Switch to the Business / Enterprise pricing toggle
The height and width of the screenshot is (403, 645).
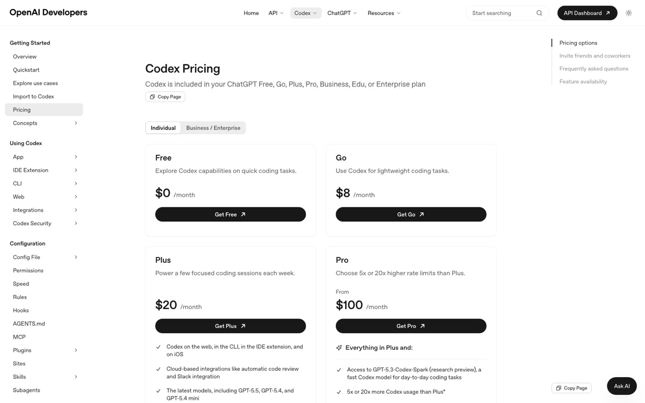(213, 128)
